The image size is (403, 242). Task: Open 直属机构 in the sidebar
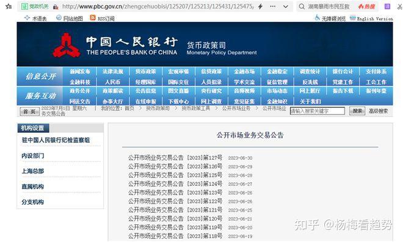coord(32,187)
